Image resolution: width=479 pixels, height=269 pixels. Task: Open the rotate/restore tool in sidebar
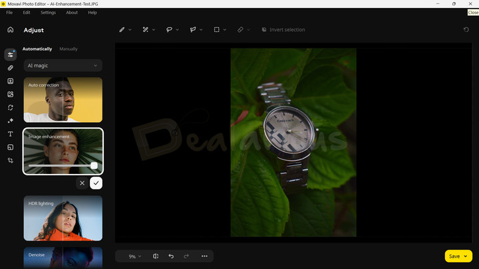[x=11, y=108]
